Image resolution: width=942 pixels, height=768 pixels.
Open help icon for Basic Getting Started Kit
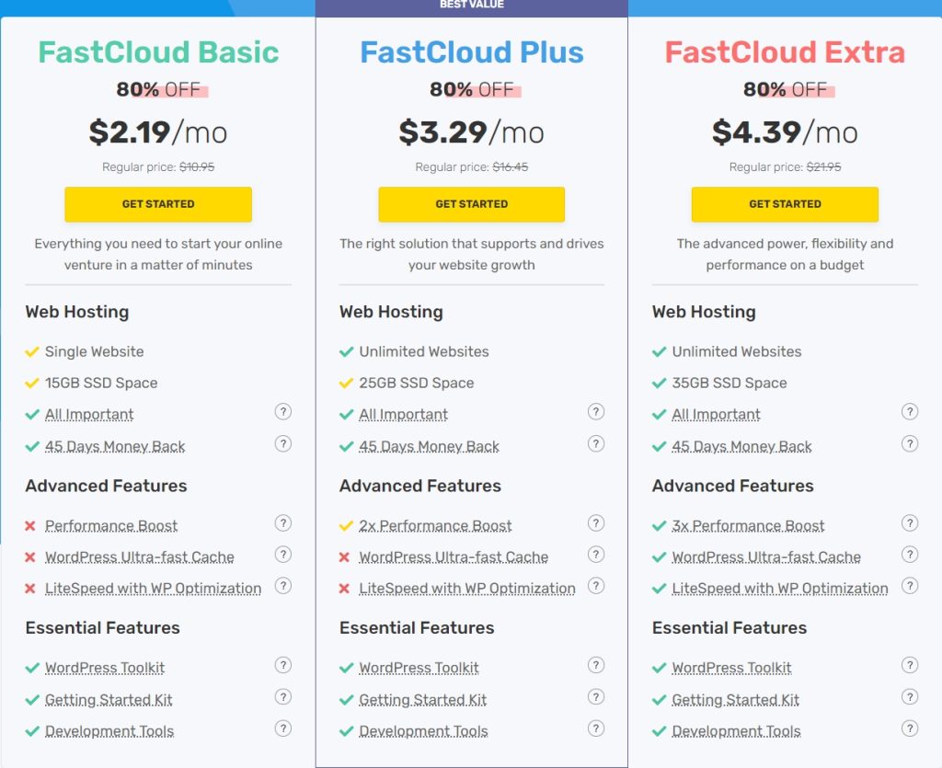(x=283, y=697)
